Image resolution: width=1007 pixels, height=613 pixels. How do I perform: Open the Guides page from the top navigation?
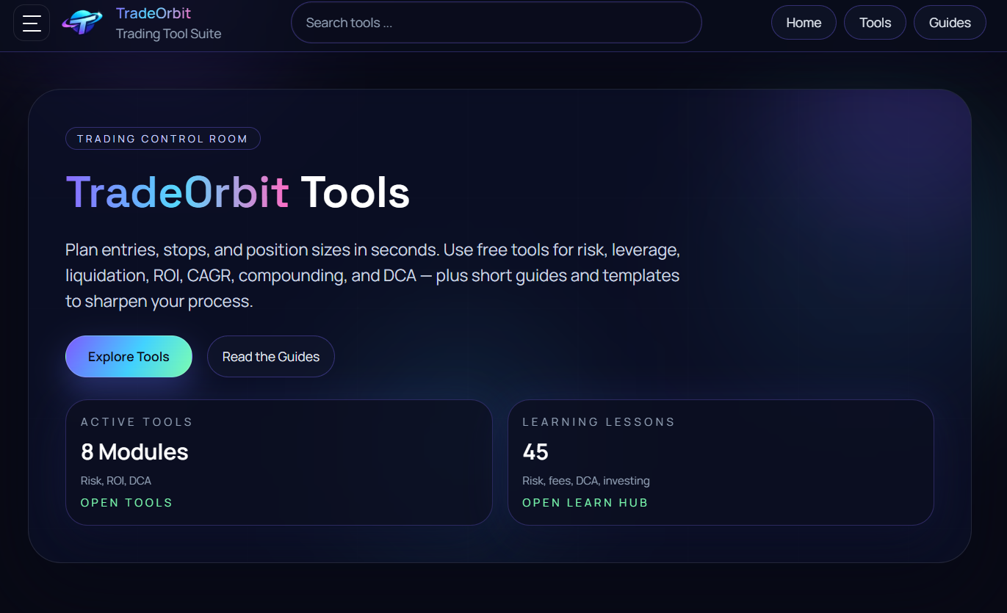pos(950,22)
